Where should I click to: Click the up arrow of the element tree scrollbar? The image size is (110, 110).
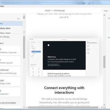coord(24,15)
